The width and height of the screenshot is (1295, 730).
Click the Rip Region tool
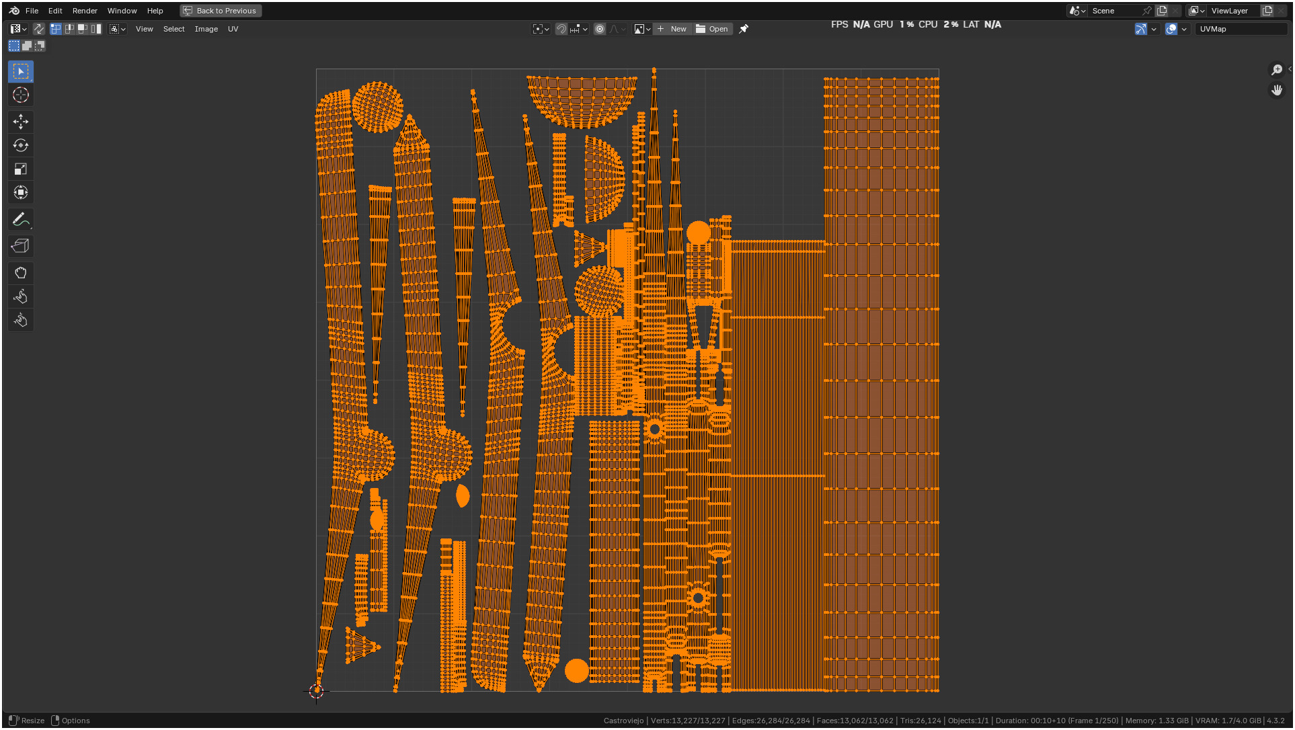click(21, 246)
